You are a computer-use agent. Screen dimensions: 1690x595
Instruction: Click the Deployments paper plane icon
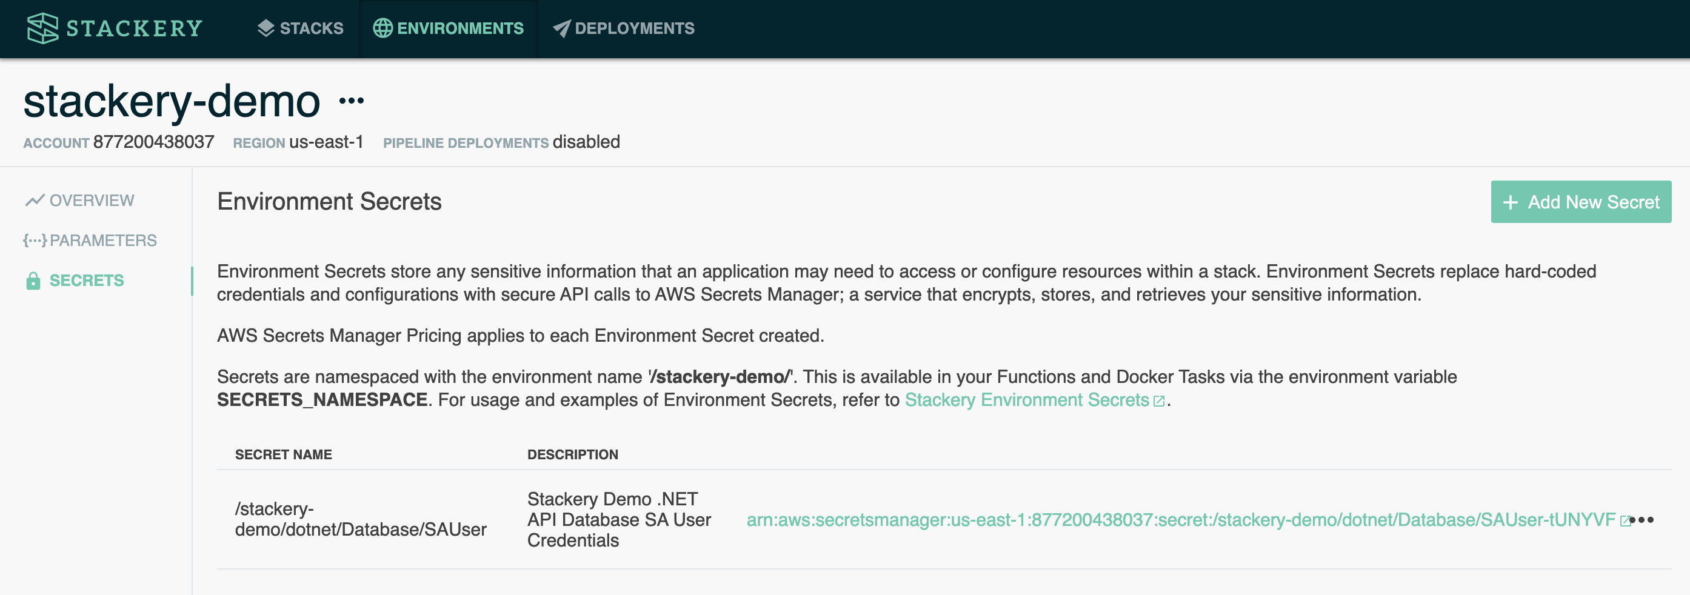[561, 28]
